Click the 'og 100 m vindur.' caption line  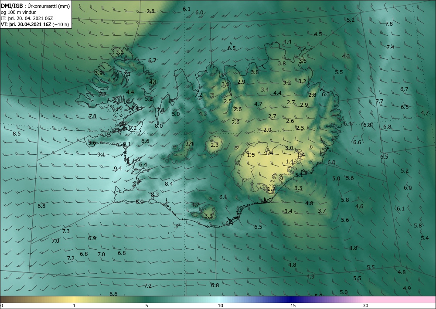click(19, 12)
